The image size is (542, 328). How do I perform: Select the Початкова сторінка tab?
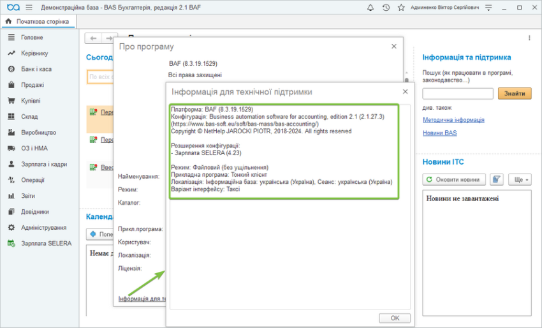tap(38, 22)
